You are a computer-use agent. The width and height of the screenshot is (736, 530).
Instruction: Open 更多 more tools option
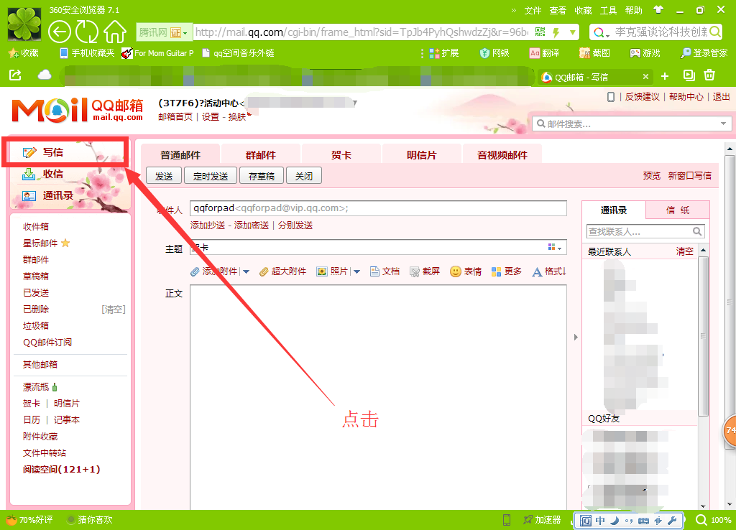507,271
